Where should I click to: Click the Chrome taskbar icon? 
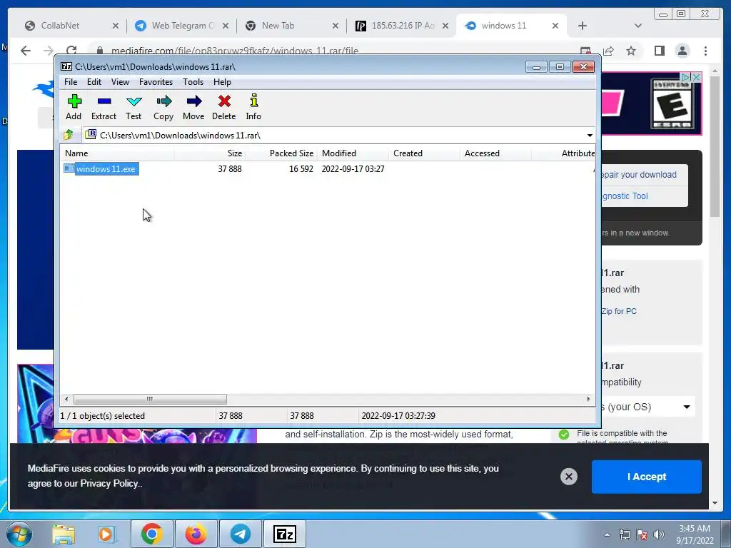151,534
